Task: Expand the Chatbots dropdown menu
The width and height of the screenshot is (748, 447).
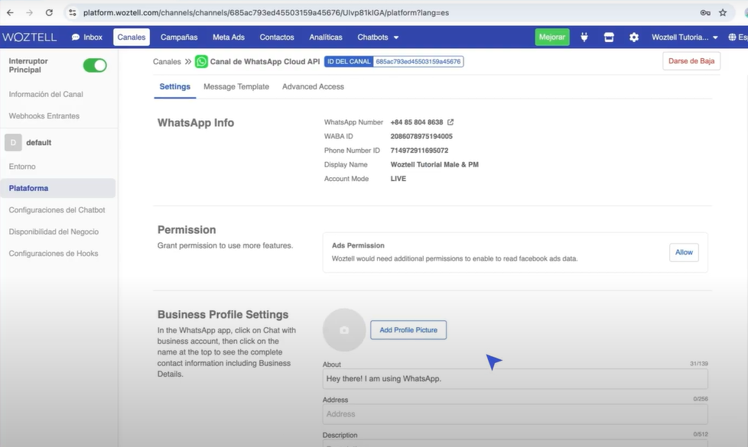Action: [x=378, y=37]
